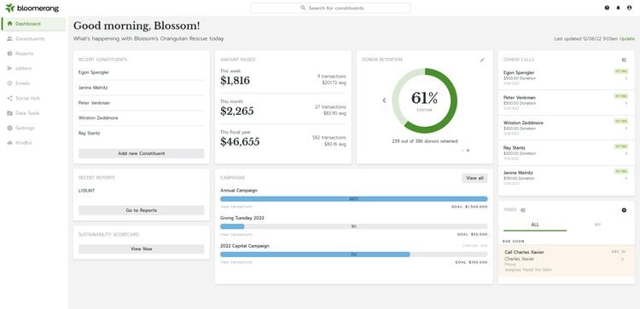This screenshot has height=309, width=640.
Task: Expand Egon Spengler donor call row arrow
Action: [626, 78]
